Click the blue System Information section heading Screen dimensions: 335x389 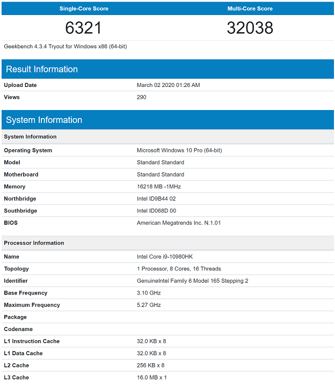click(x=44, y=120)
